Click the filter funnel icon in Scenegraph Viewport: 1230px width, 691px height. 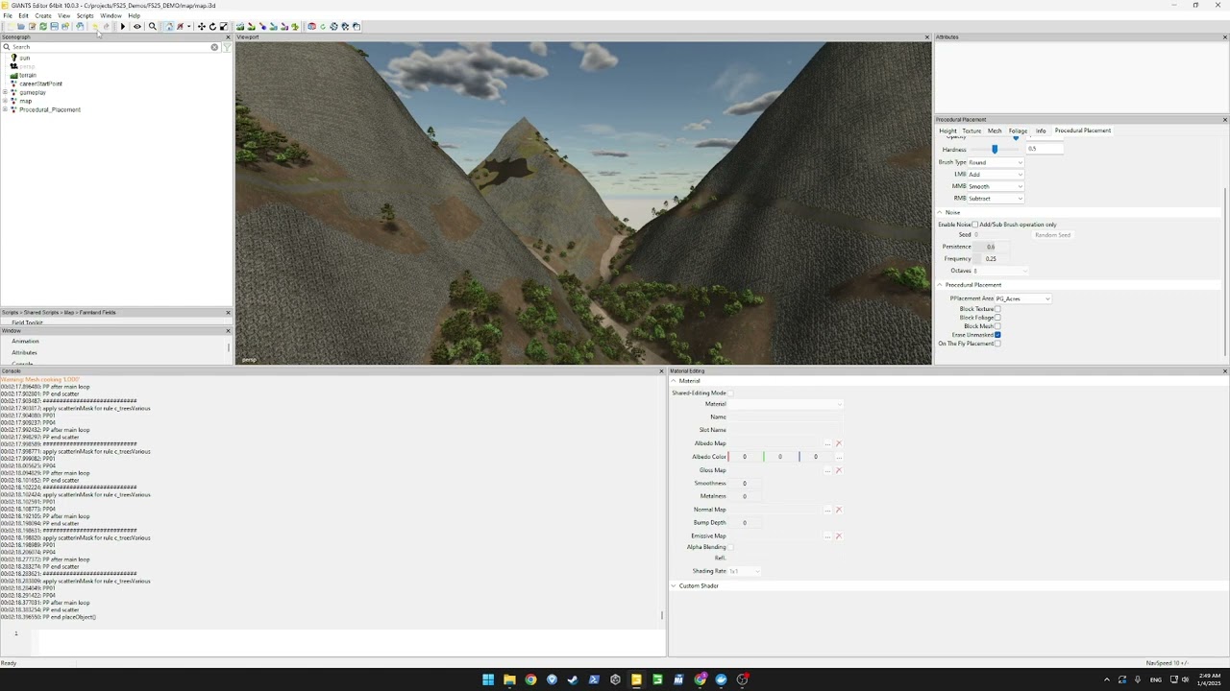pyautogui.click(x=227, y=47)
